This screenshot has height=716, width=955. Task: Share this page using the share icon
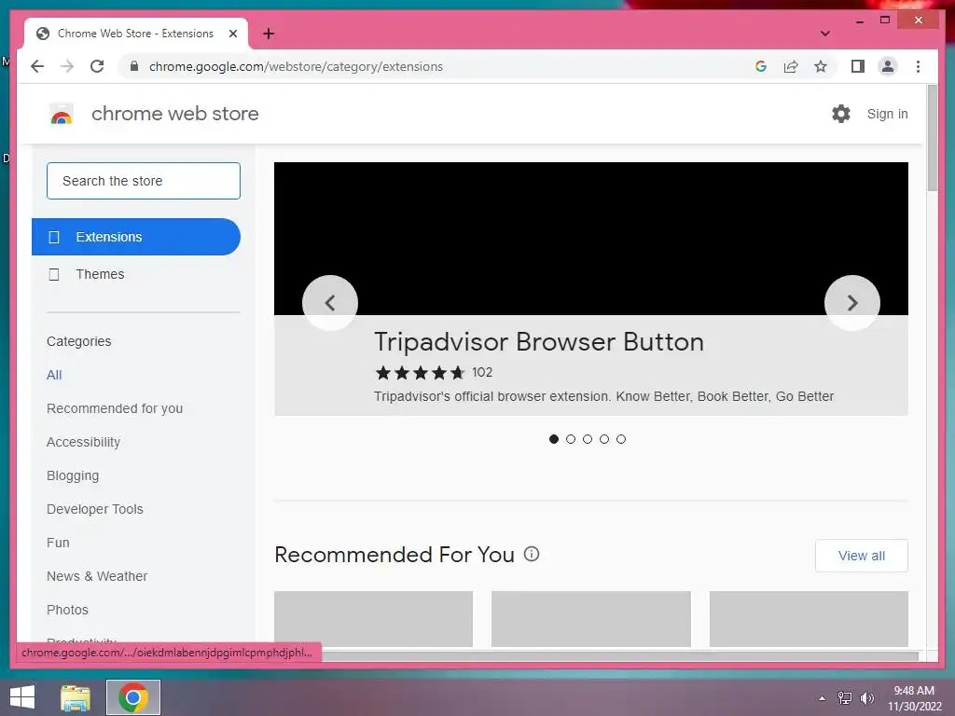click(x=791, y=66)
